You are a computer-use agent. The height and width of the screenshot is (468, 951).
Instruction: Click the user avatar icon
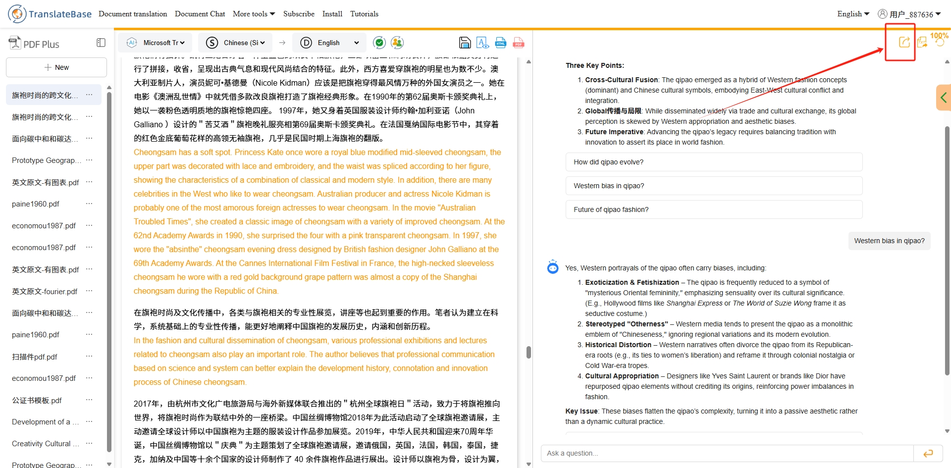pos(882,14)
